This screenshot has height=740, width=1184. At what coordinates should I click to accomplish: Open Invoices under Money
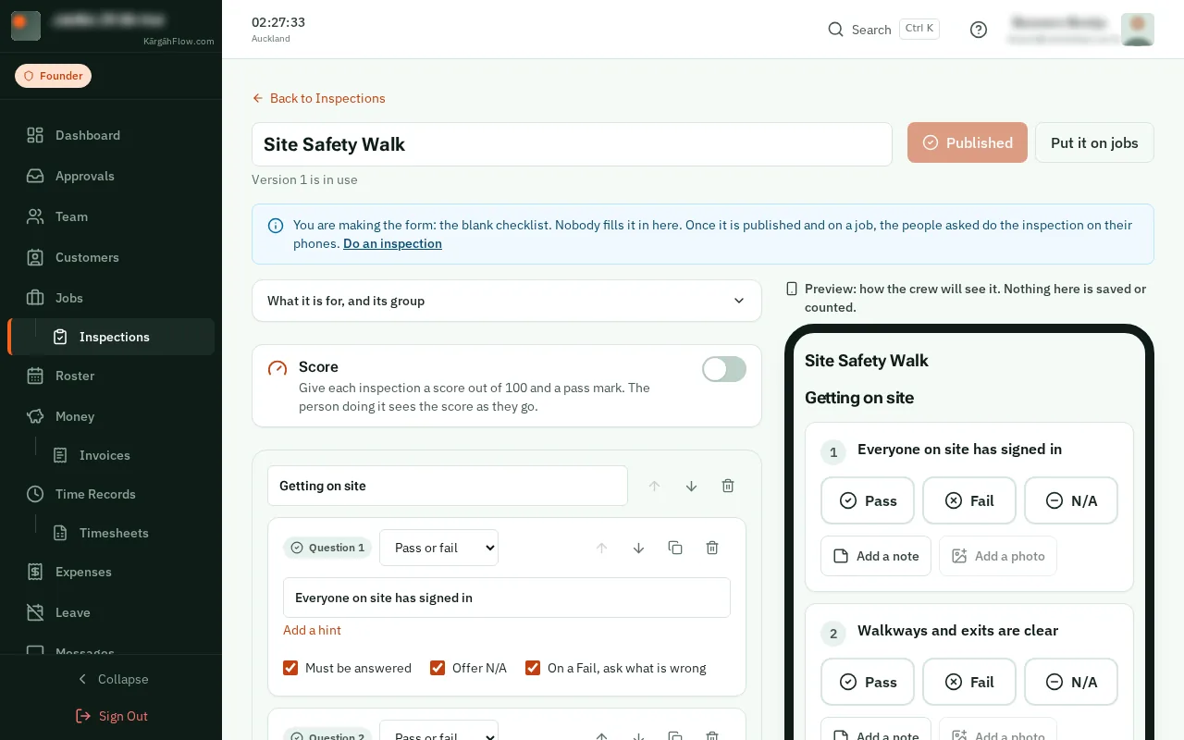(x=124, y=455)
